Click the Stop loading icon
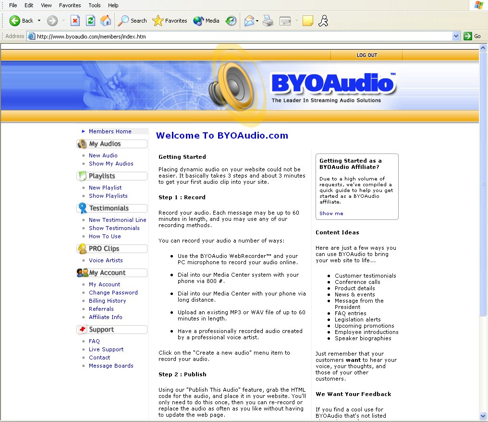This screenshot has width=488, height=422. [x=75, y=21]
